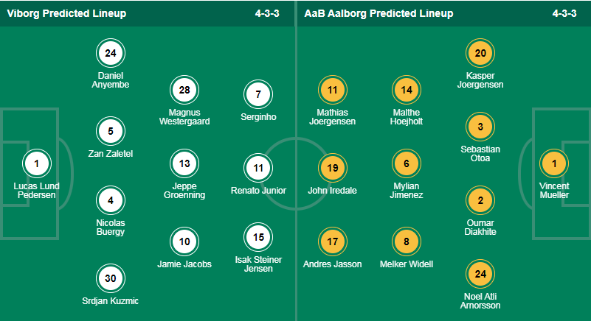
Task: Select Viborg goalkeeper number 1 badge
Action: click(37, 163)
